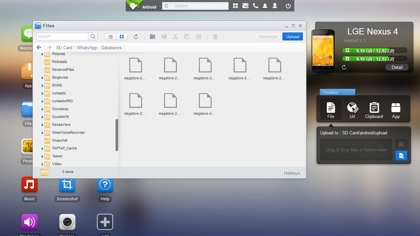Open the device Detail button

tap(397, 67)
